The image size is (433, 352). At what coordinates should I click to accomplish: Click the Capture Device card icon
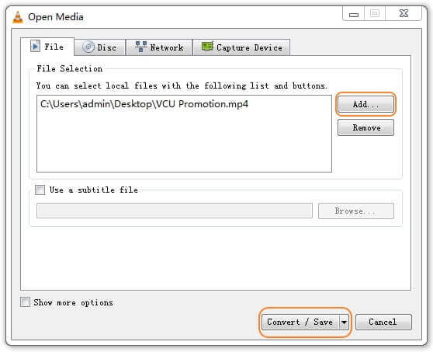pyautogui.click(x=208, y=46)
